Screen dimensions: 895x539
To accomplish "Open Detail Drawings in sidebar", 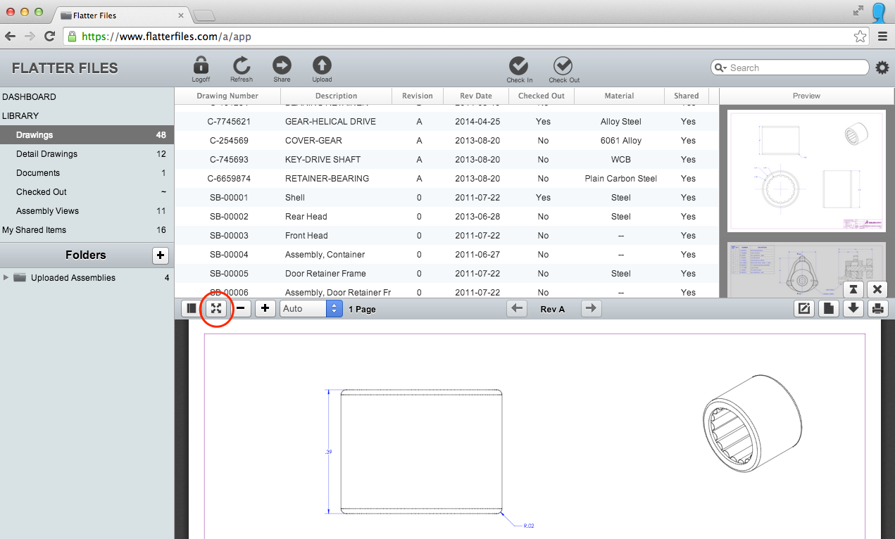I will (x=87, y=154).
